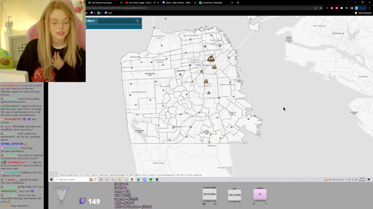Close the San Francisco Poop Map tab
The height and width of the screenshot is (209, 373).
click(121, 2)
